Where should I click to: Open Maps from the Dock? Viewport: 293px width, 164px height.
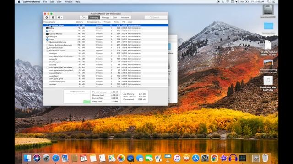pos(112,158)
